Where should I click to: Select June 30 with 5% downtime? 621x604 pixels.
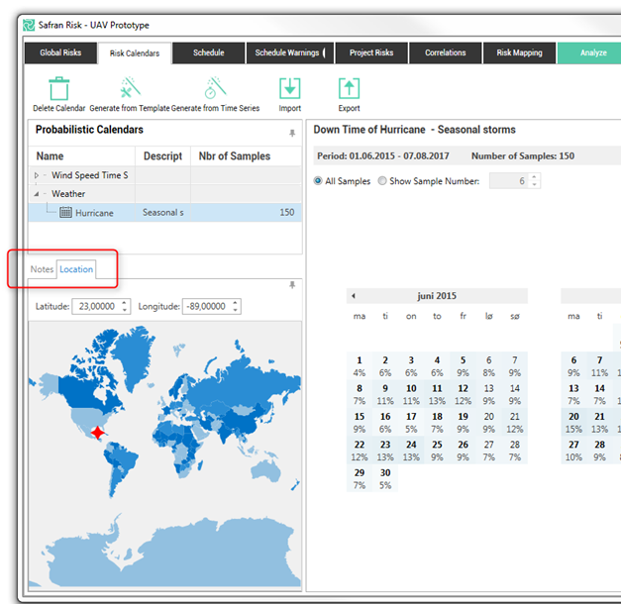(x=385, y=478)
